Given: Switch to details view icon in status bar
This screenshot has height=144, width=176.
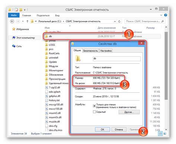Looking at the screenshot, I should pos(160,134).
